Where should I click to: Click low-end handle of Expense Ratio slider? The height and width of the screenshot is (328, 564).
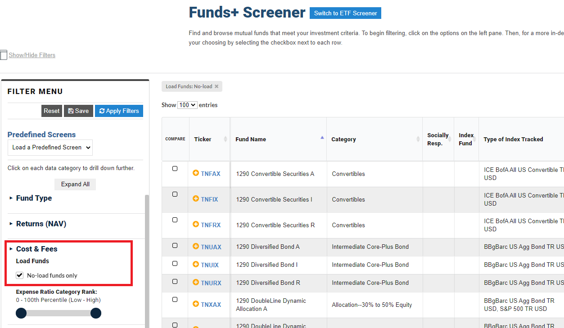21,313
